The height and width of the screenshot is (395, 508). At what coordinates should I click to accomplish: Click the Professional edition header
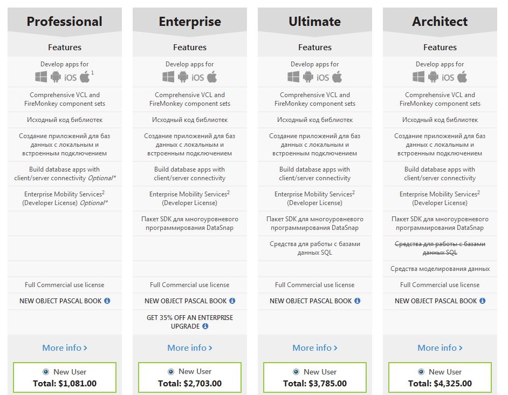point(65,22)
